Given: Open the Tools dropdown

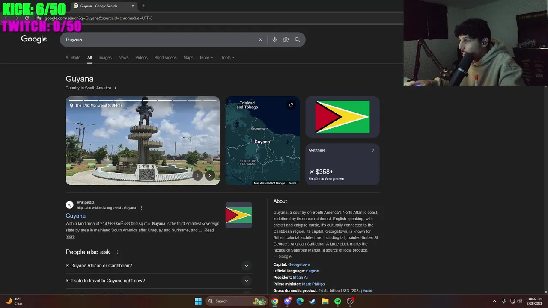Looking at the screenshot, I should point(228,58).
